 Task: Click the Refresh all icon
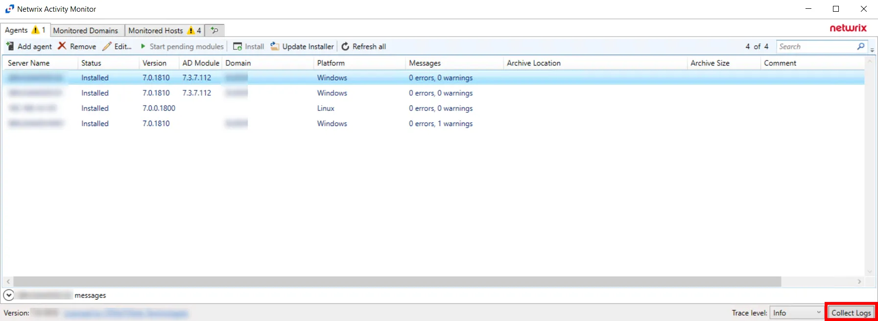tap(345, 46)
